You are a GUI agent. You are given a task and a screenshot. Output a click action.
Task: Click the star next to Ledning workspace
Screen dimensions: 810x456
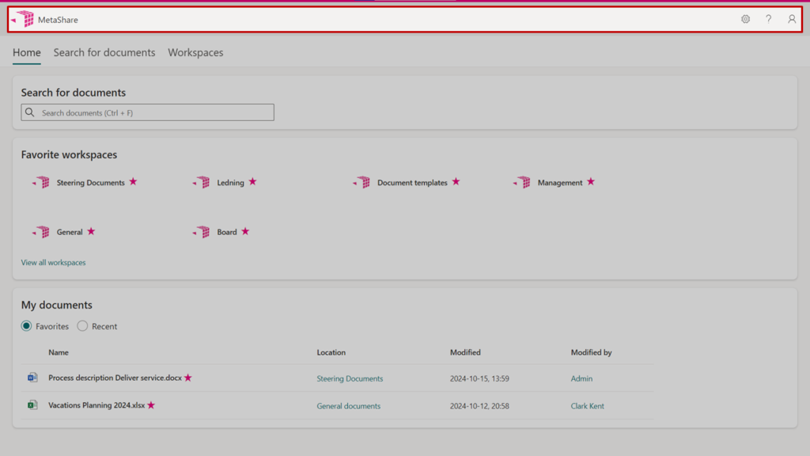click(252, 182)
